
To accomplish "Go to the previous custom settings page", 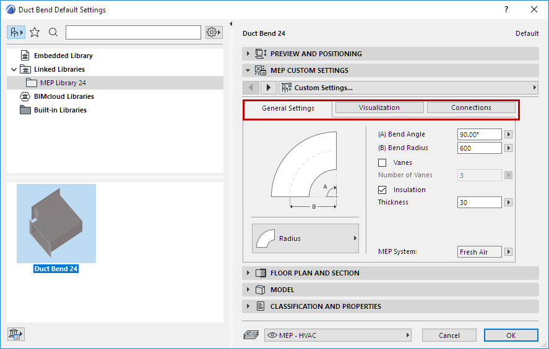I will (251, 87).
